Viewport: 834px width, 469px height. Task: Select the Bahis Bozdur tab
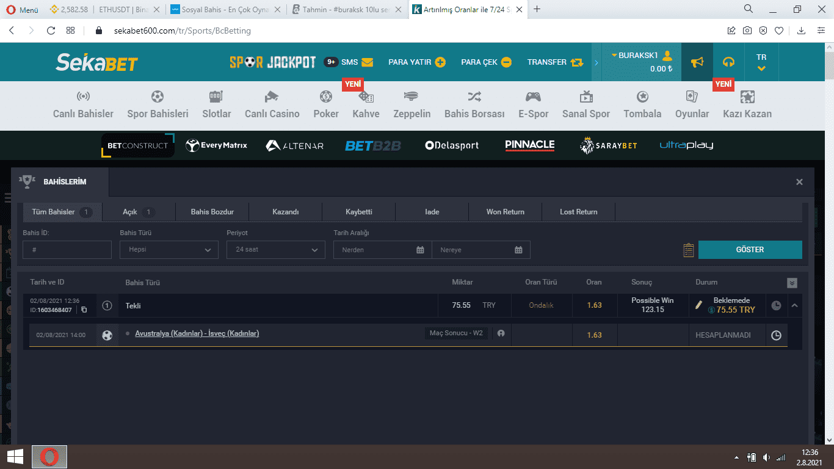coord(212,212)
